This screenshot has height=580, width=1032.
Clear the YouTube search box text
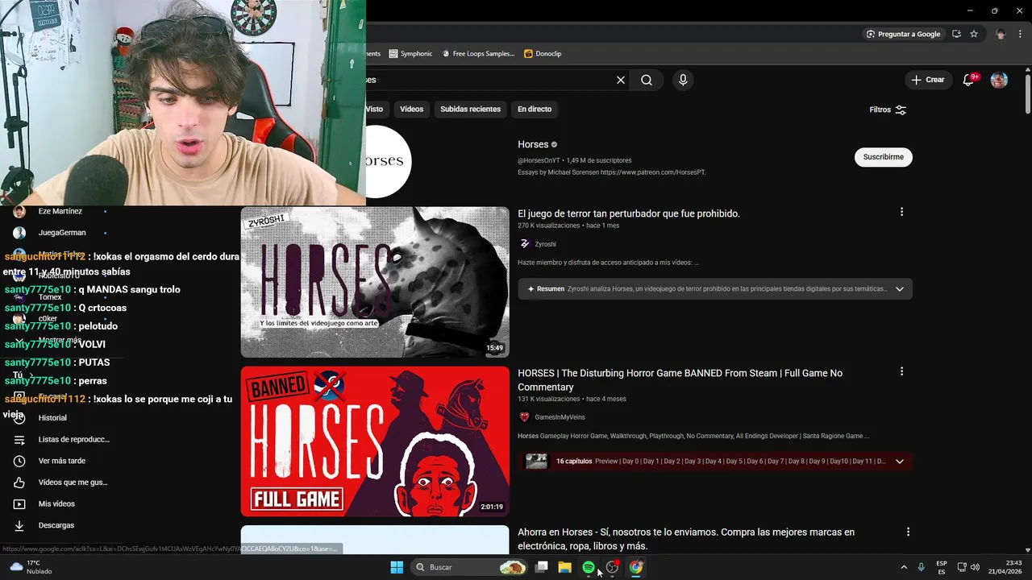click(x=621, y=80)
